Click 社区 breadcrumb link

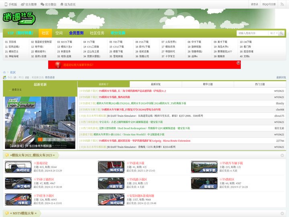(x=13, y=72)
